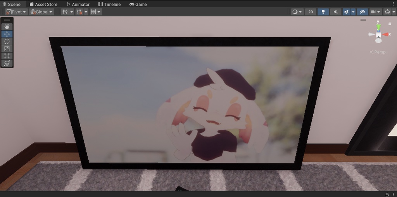This screenshot has height=197, width=397.
Task: Open the gizmos options dropdown arrow
Action: click(394, 12)
